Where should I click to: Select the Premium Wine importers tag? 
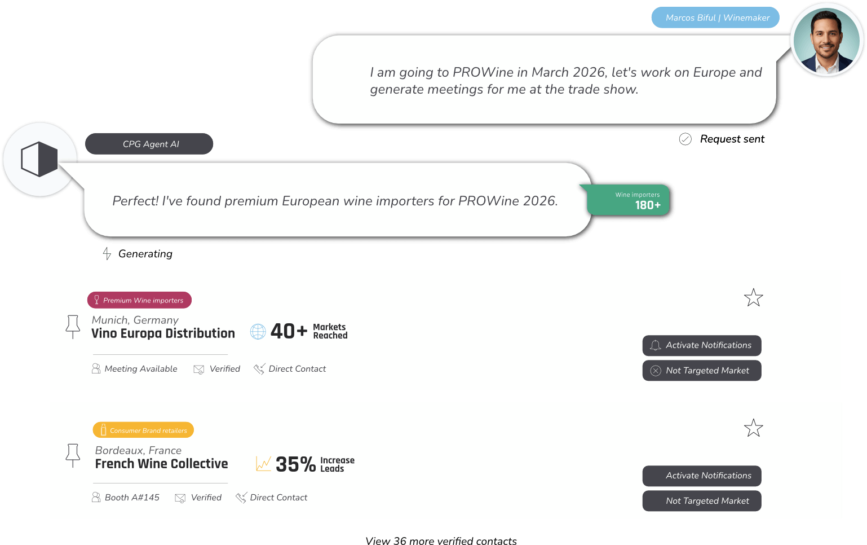(x=139, y=300)
